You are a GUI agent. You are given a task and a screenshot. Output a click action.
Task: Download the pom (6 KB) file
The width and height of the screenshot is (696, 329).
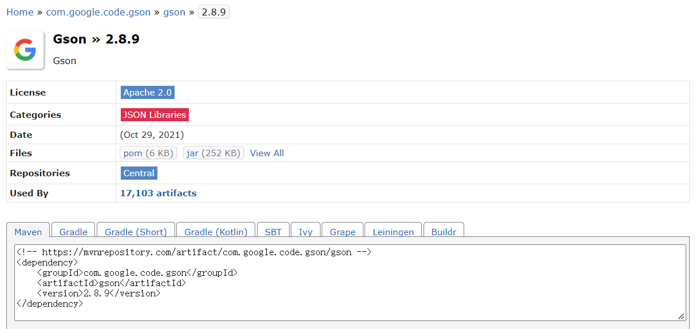[x=148, y=153]
